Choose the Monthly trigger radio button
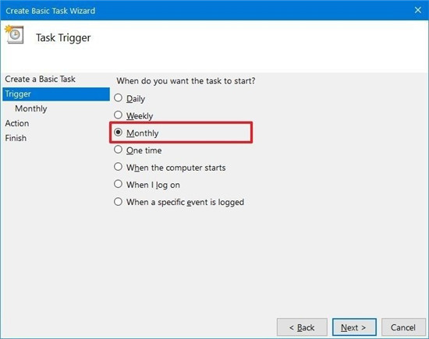The height and width of the screenshot is (339, 429). 118,132
